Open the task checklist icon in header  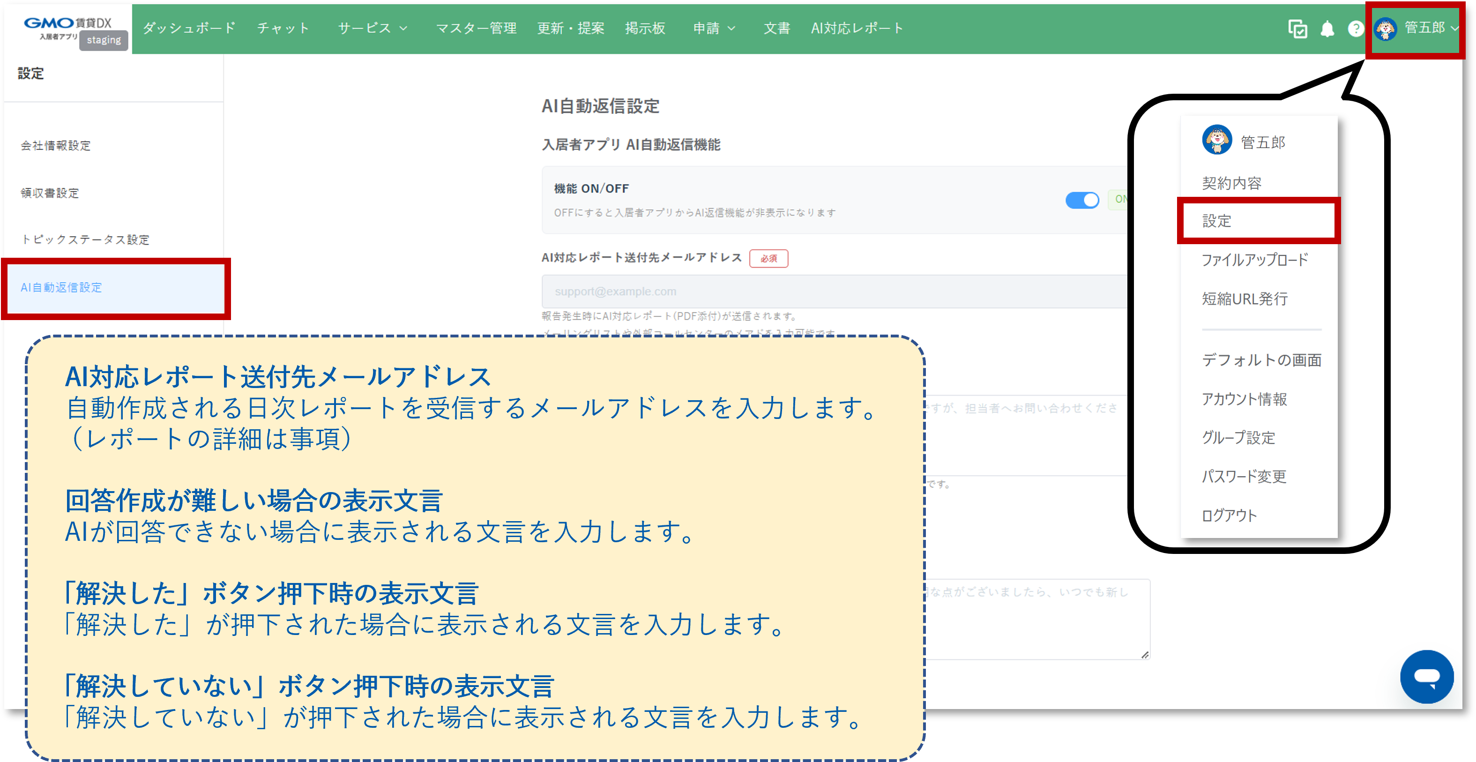[1297, 28]
